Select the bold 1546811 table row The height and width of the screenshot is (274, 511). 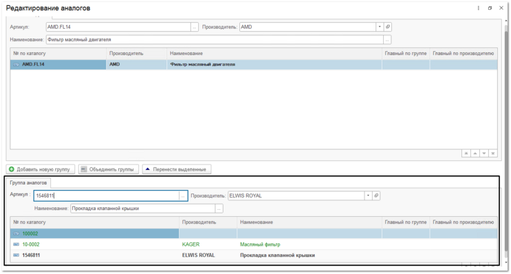[254, 255]
